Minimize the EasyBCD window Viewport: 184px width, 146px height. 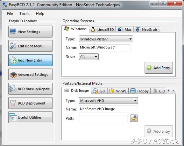coord(154,4)
